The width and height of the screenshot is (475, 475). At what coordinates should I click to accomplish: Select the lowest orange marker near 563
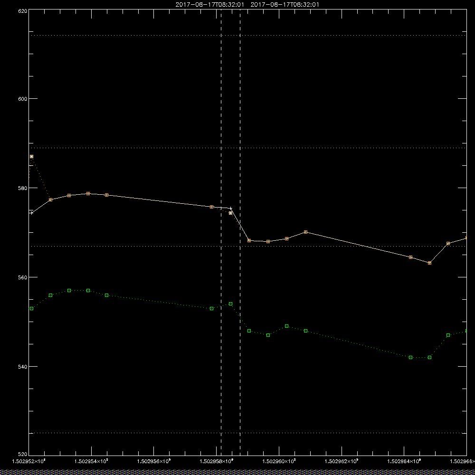point(429,263)
